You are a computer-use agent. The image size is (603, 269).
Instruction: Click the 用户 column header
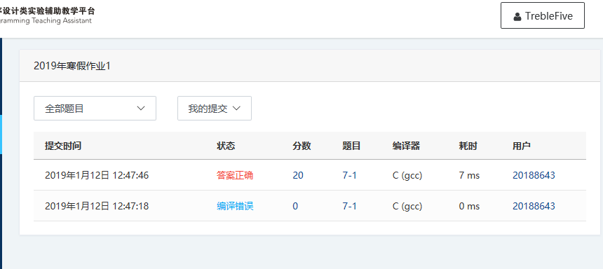point(522,146)
